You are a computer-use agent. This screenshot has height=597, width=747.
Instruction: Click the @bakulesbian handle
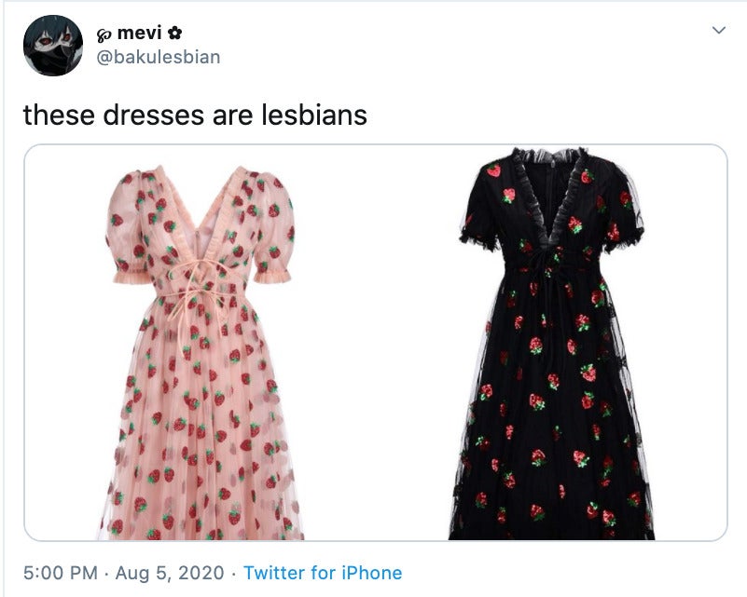coord(159,57)
